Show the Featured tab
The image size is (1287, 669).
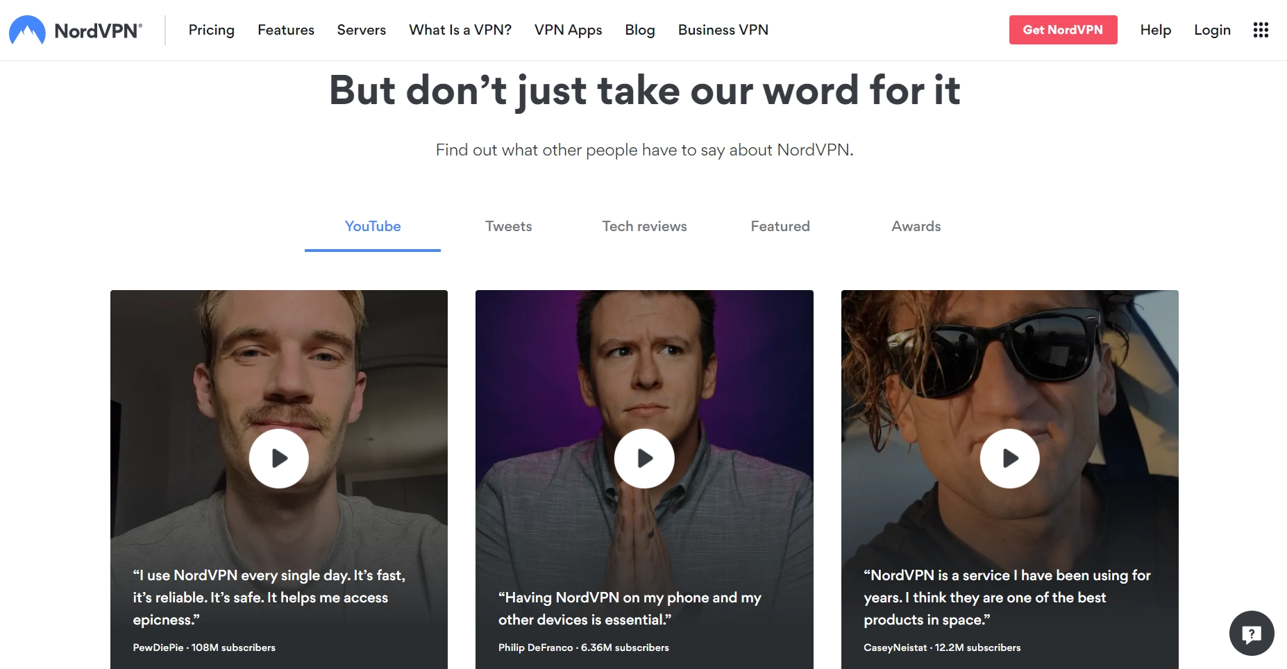point(780,226)
